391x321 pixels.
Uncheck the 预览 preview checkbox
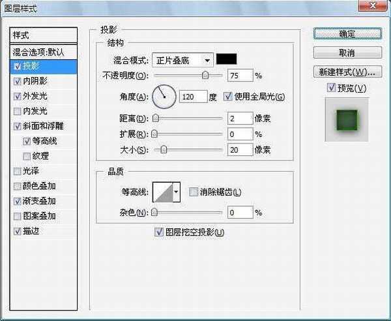pos(332,88)
